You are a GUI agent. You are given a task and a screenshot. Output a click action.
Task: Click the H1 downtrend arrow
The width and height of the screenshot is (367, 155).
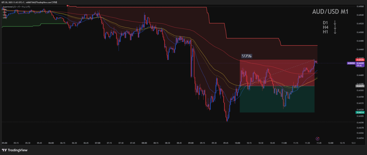click(335, 32)
